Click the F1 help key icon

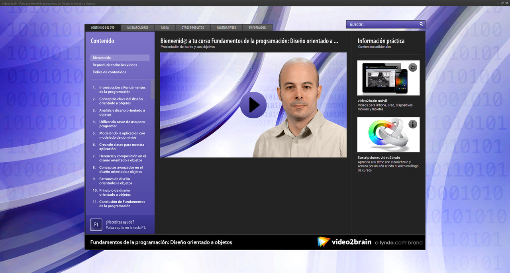pos(96,225)
